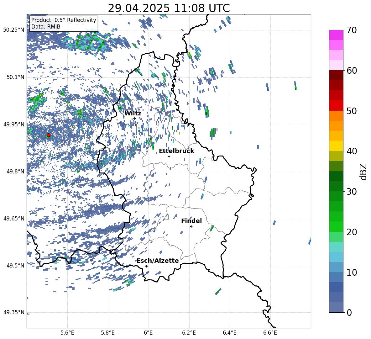Click the Ettelbruck station cross marker

pyautogui.click(x=169, y=156)
